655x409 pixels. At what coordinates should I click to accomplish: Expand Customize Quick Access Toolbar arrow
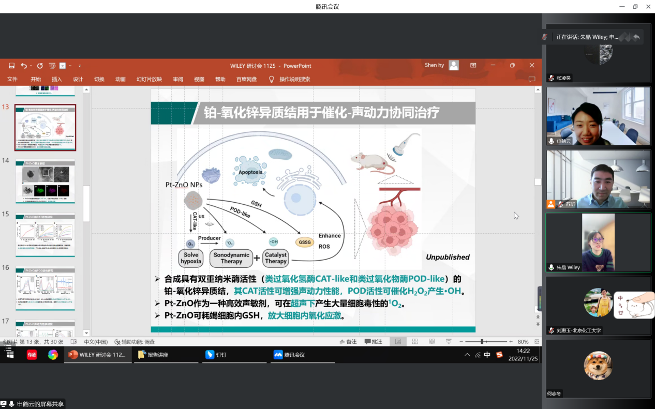point(80,66)
